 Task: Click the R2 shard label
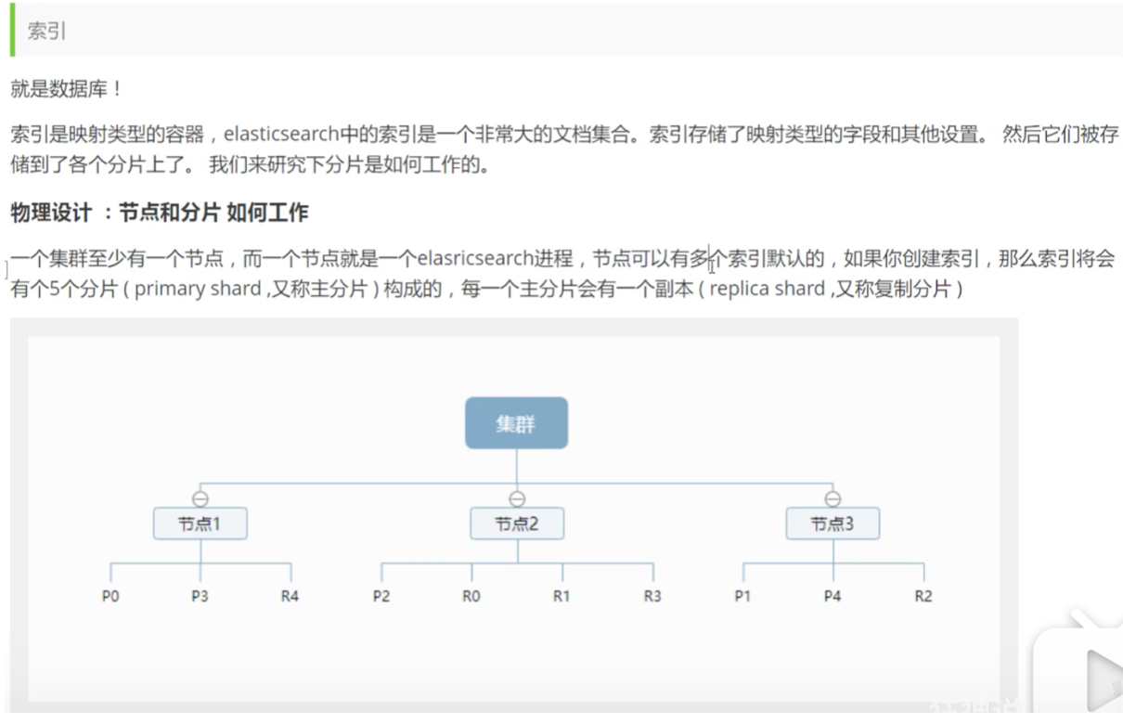click(x=923, y=596)
